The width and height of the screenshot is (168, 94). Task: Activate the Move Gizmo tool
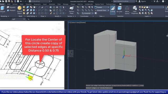coord(127,10)
